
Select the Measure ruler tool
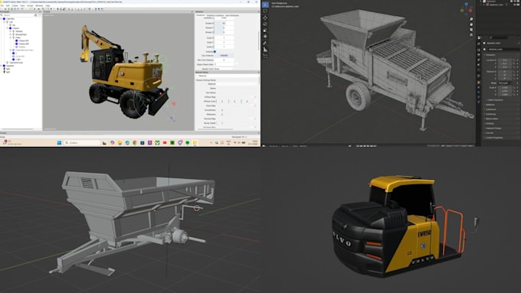click(265, 50)
